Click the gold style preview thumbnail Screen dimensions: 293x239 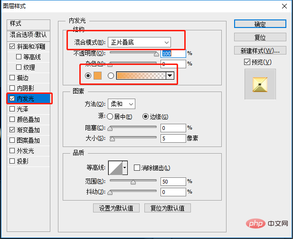point(260,84)
